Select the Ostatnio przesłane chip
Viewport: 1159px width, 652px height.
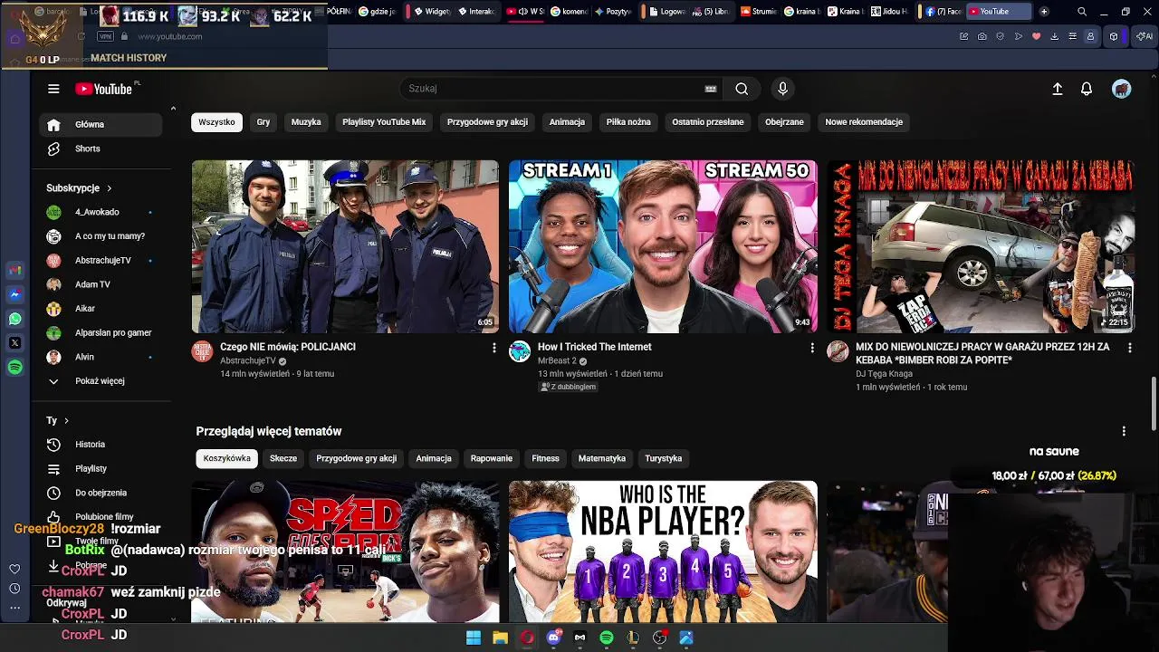coord(708,122)
